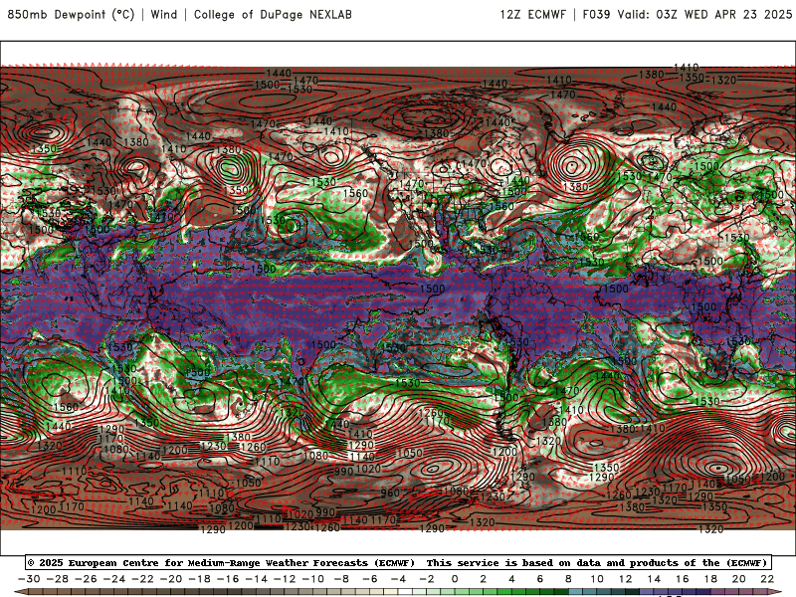Click the "0" value on the color scale

coord(455,579)
